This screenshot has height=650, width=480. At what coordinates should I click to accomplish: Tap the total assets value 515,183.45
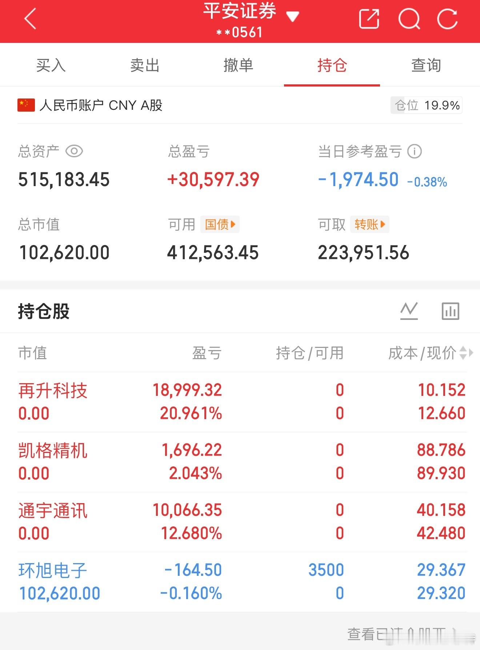tap(64, 180)
